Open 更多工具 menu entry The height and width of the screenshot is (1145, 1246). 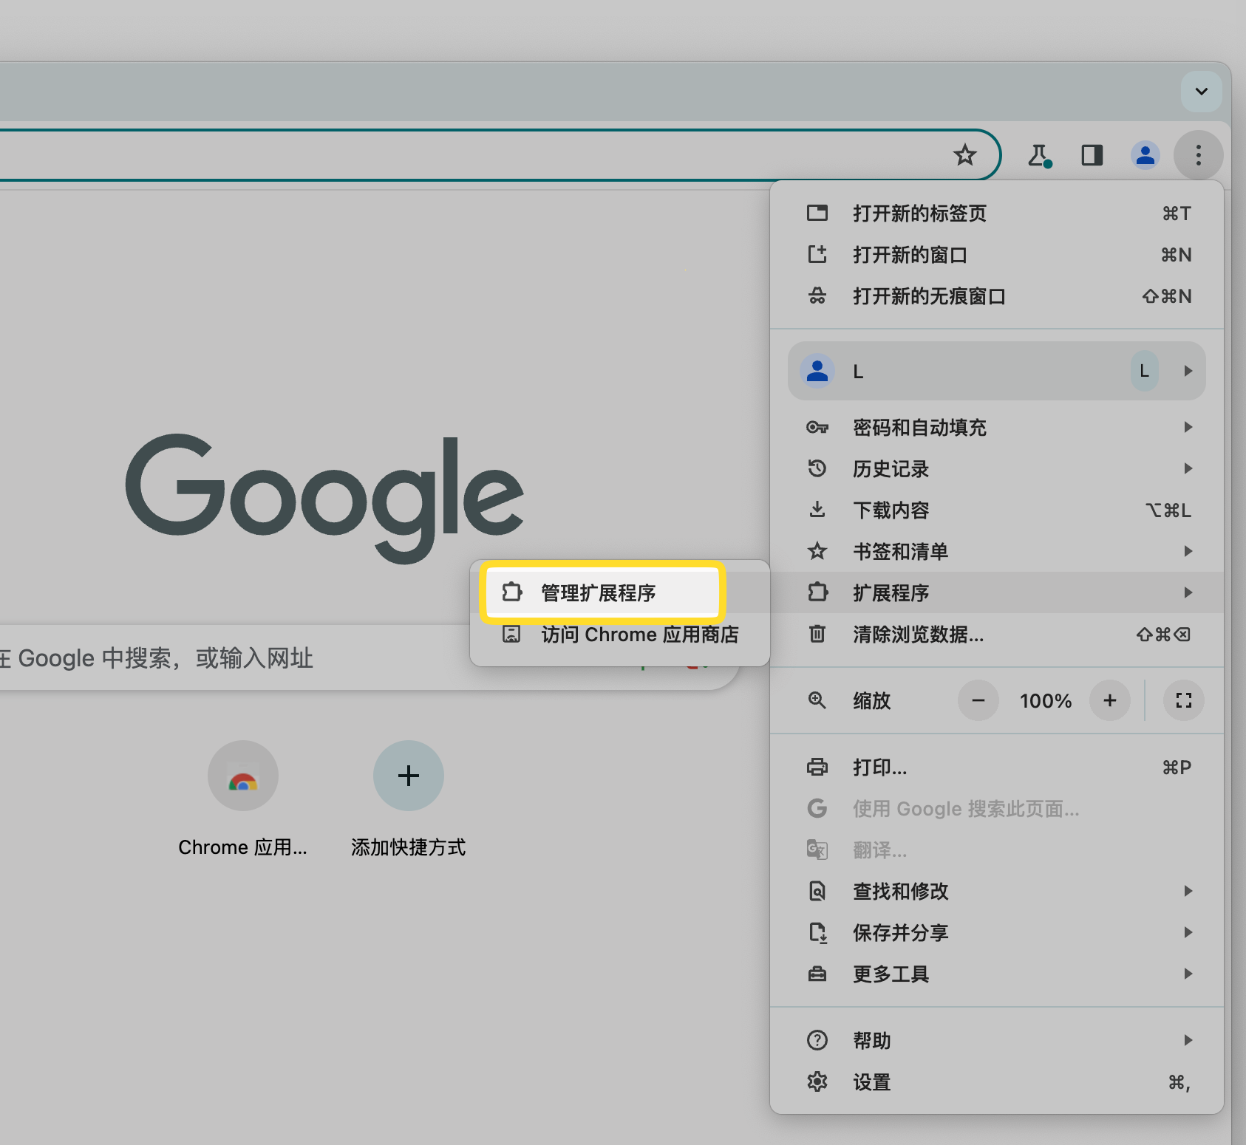pyautogui.click(x=997, y=974)
